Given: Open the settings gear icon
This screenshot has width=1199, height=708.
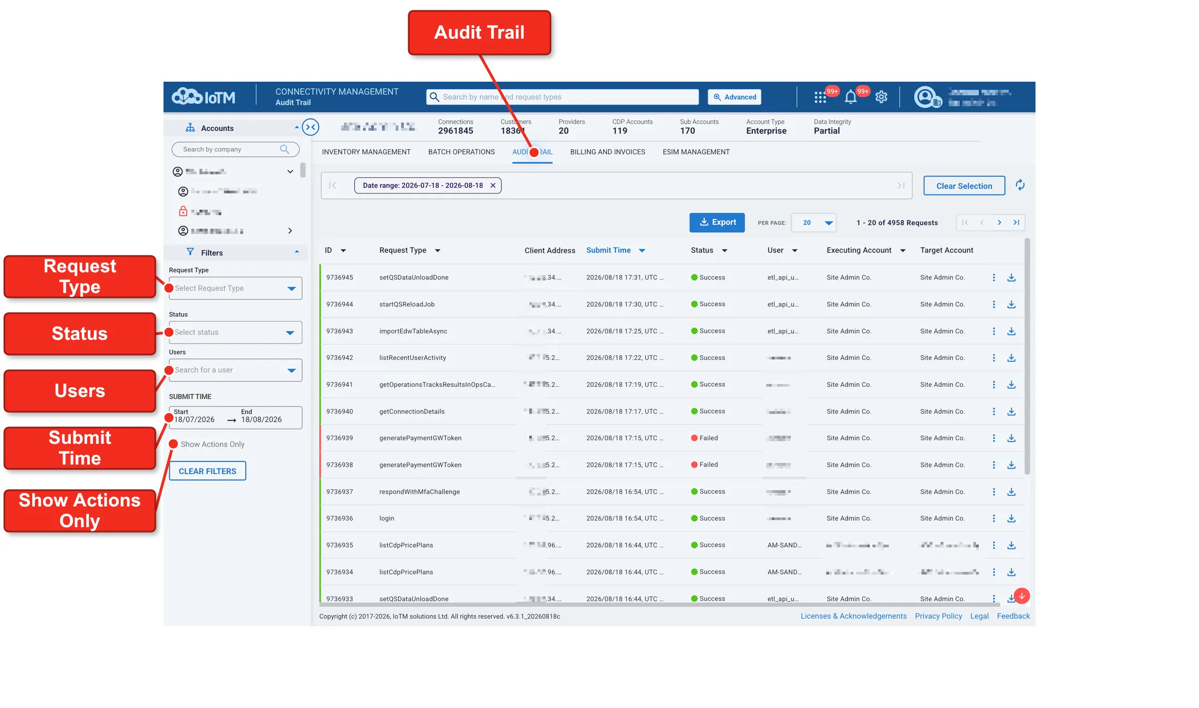Looking at the screenshot, I should tap(881, 97).
